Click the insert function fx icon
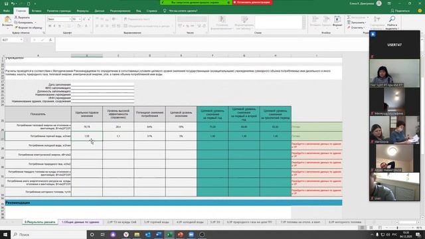This screenshot has height=239, width=425. (50, 40)
